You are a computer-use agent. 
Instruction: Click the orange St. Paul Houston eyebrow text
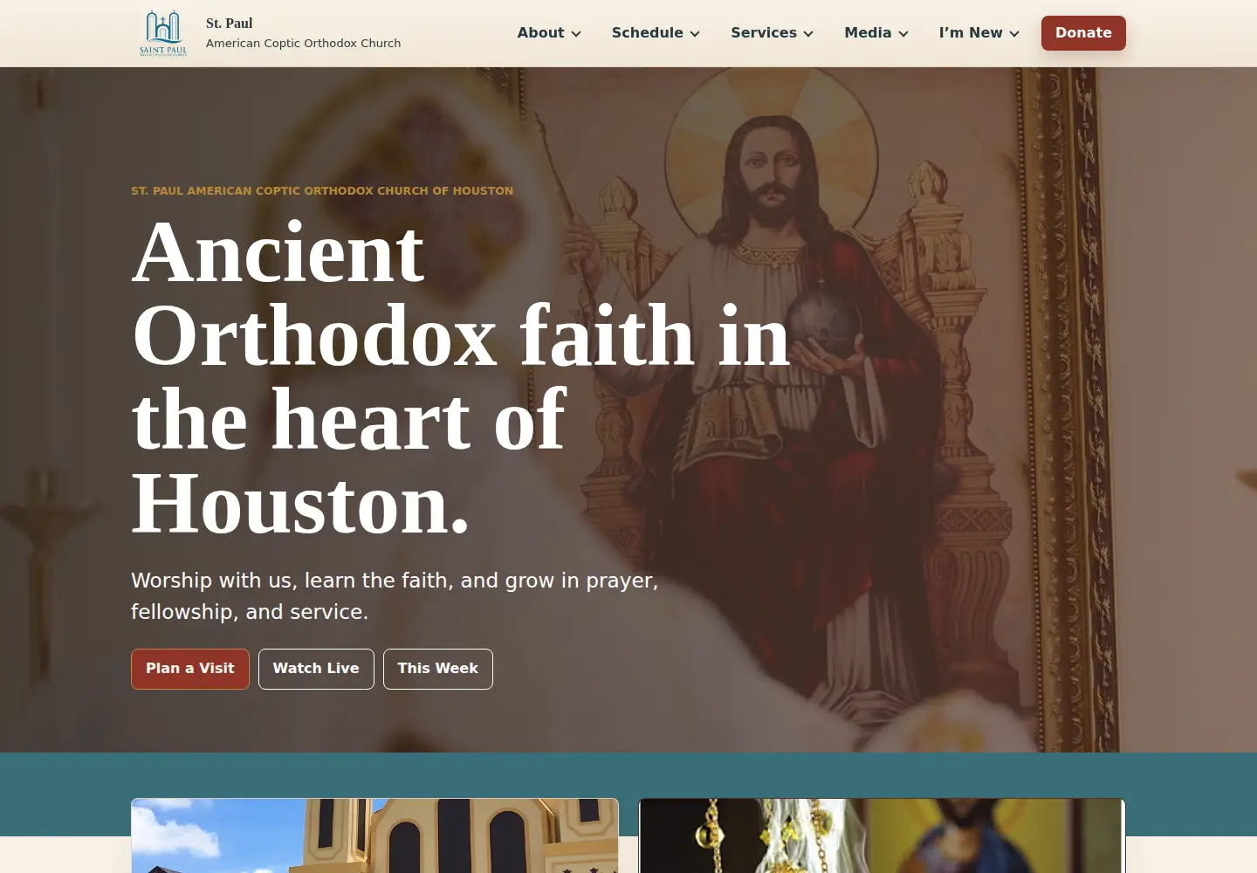322,190
